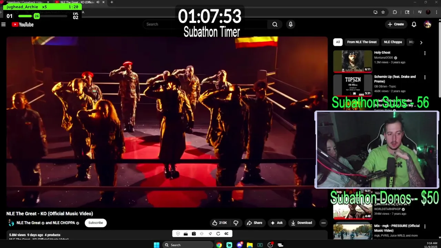The image size is (441, 248).
Task: Show next filter chips with right chevron
Action: point(421,42)
